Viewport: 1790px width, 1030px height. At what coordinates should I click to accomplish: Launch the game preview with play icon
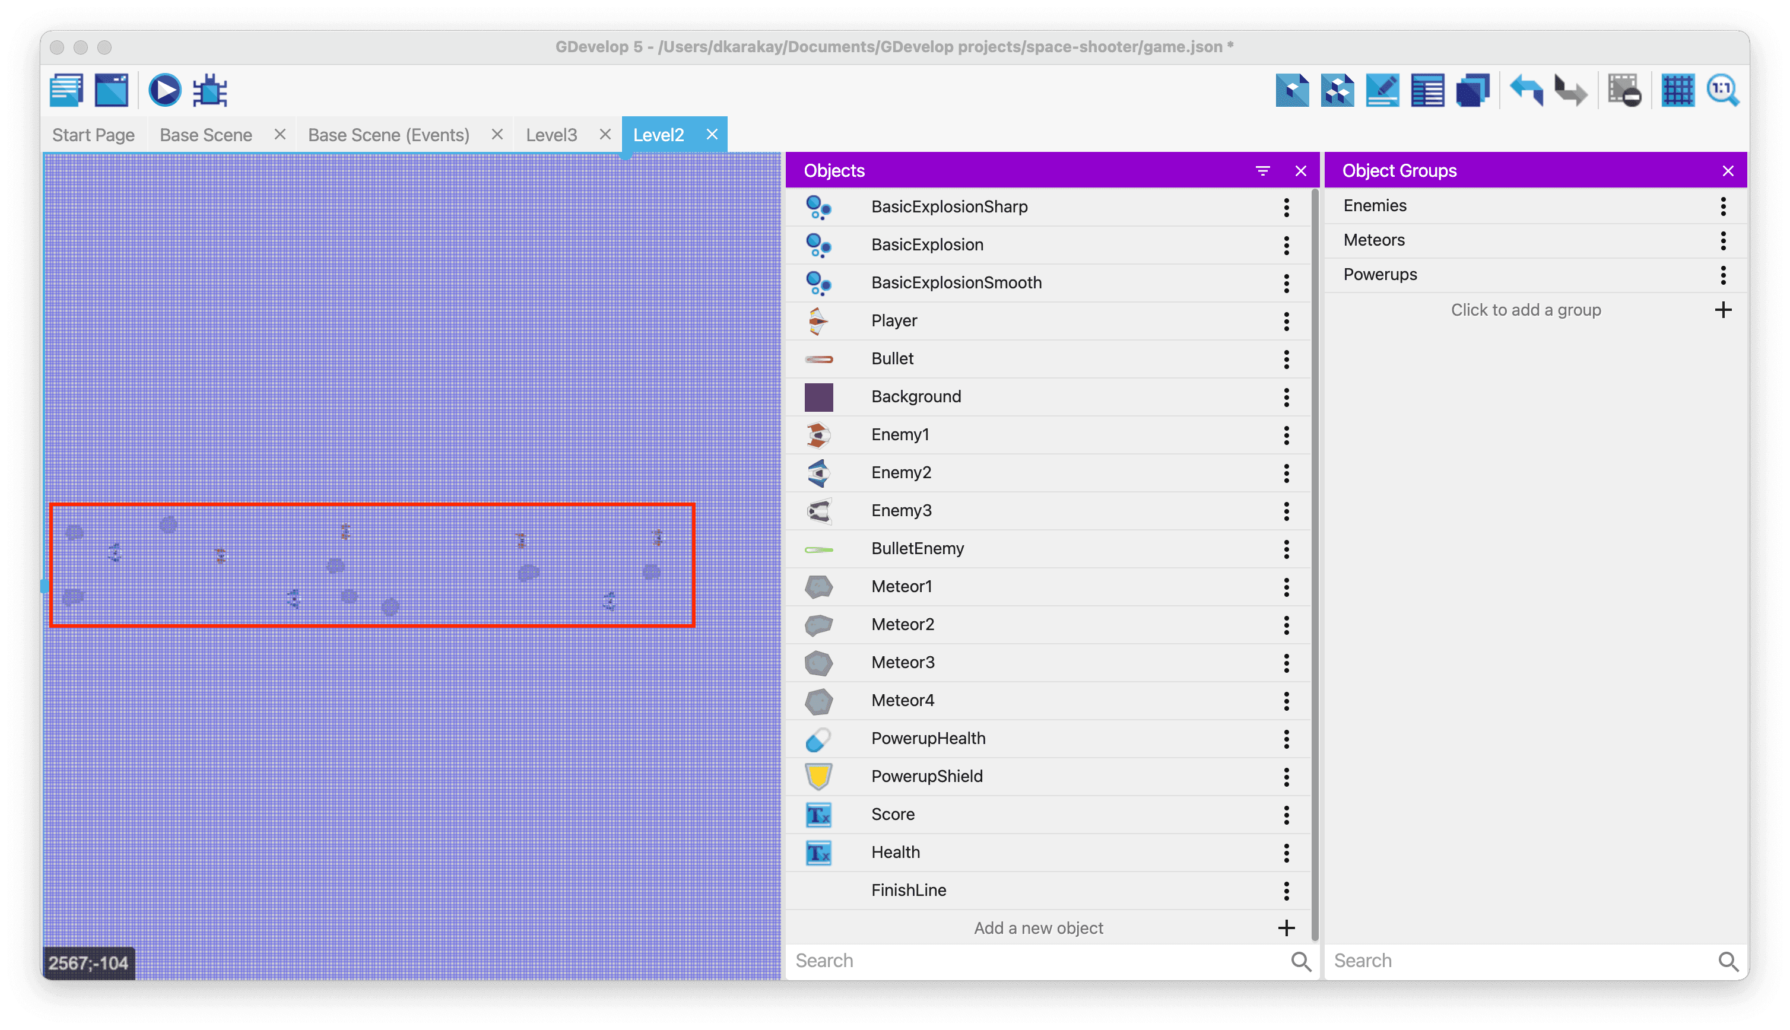click(164, 91)
